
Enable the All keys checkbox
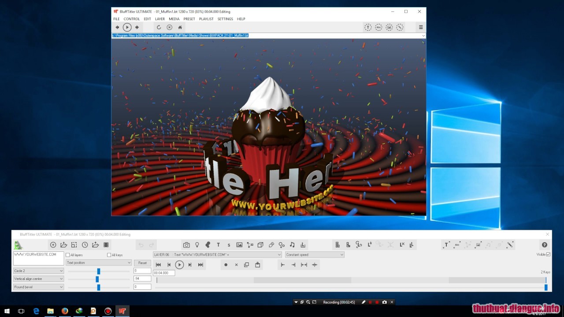click(x=109, y=255)
